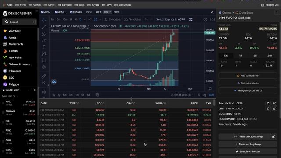281x158 pixels.
Task: Filter trades by USD column
Action: [x=102, y=103]
